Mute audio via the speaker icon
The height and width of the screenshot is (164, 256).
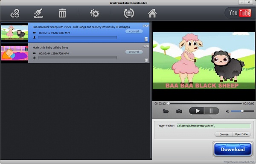[227, 111]
